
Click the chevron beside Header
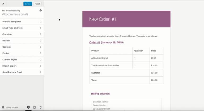click(x=41, y=40)
